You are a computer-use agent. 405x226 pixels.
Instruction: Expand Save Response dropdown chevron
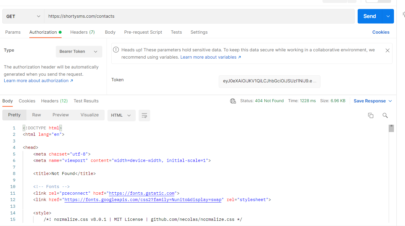click(x=390, y=101)
